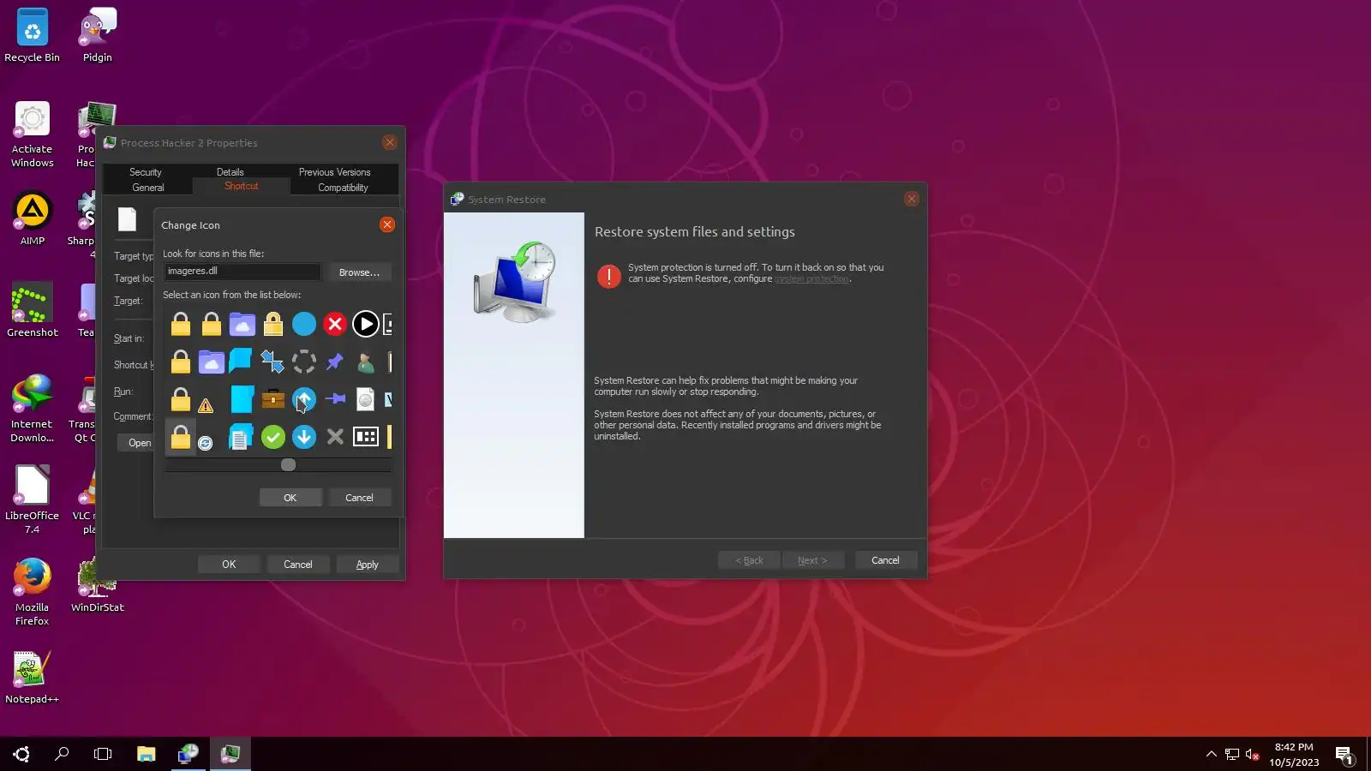Click the AIMP desktop shortcut

pos(32,219)
